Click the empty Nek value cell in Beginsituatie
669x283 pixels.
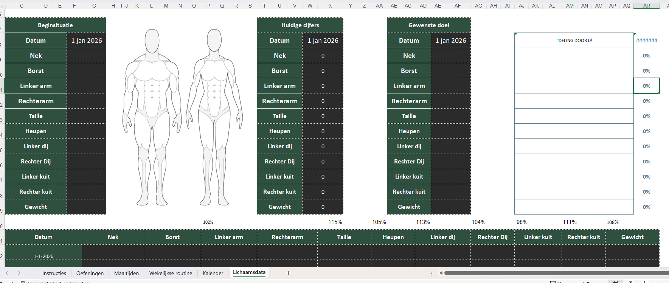pyautogui.click(x=87, y=56)
